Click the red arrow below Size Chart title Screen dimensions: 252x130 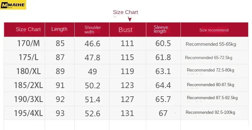(130, 19)
